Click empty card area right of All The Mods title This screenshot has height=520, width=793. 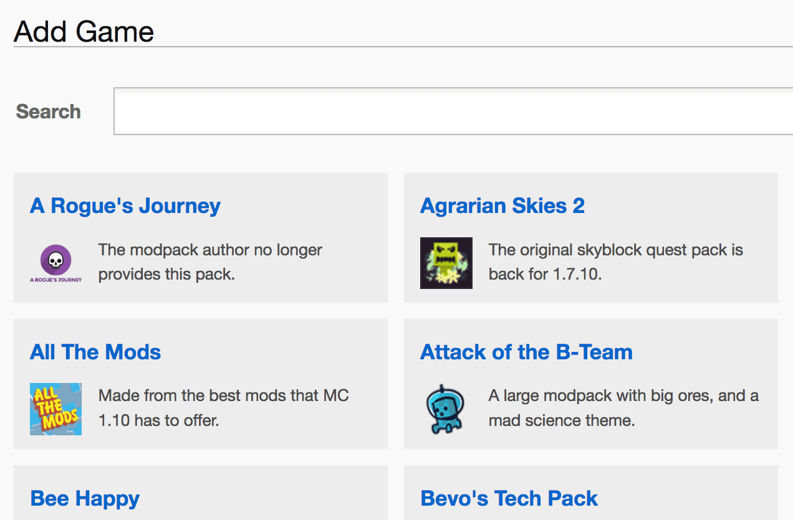274,352
